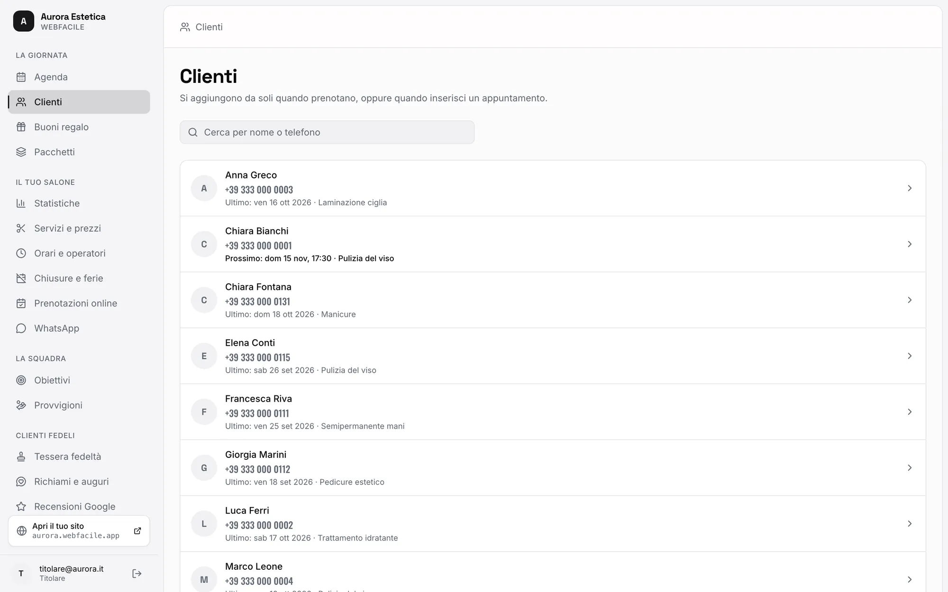The image size is (948, 592).
Task: Open Elena Conti details chevron
Action: (910, 356)
